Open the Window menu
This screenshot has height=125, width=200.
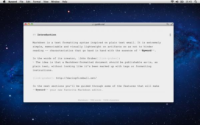[55, 2]
